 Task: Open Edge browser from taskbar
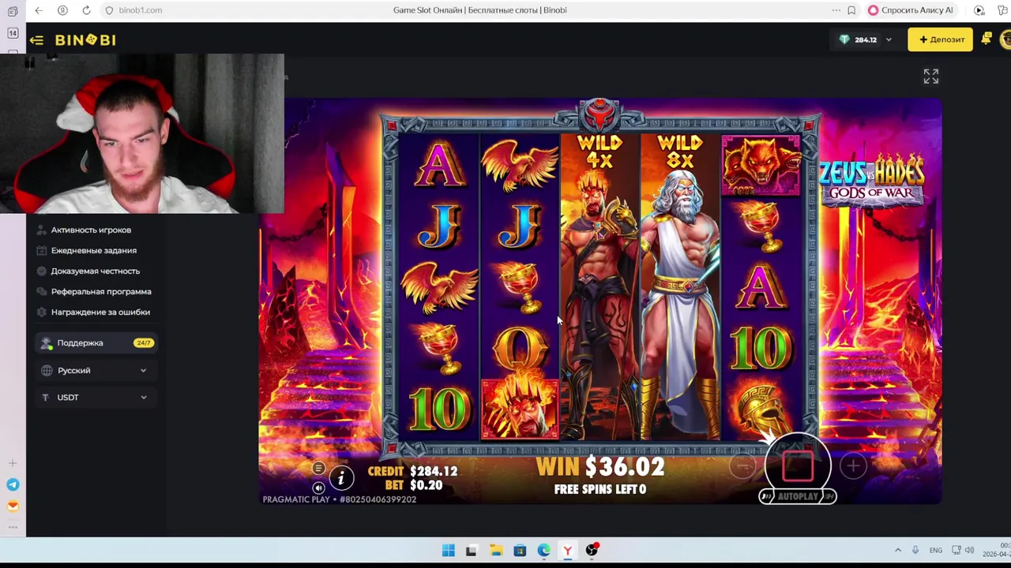coord(543,550)
